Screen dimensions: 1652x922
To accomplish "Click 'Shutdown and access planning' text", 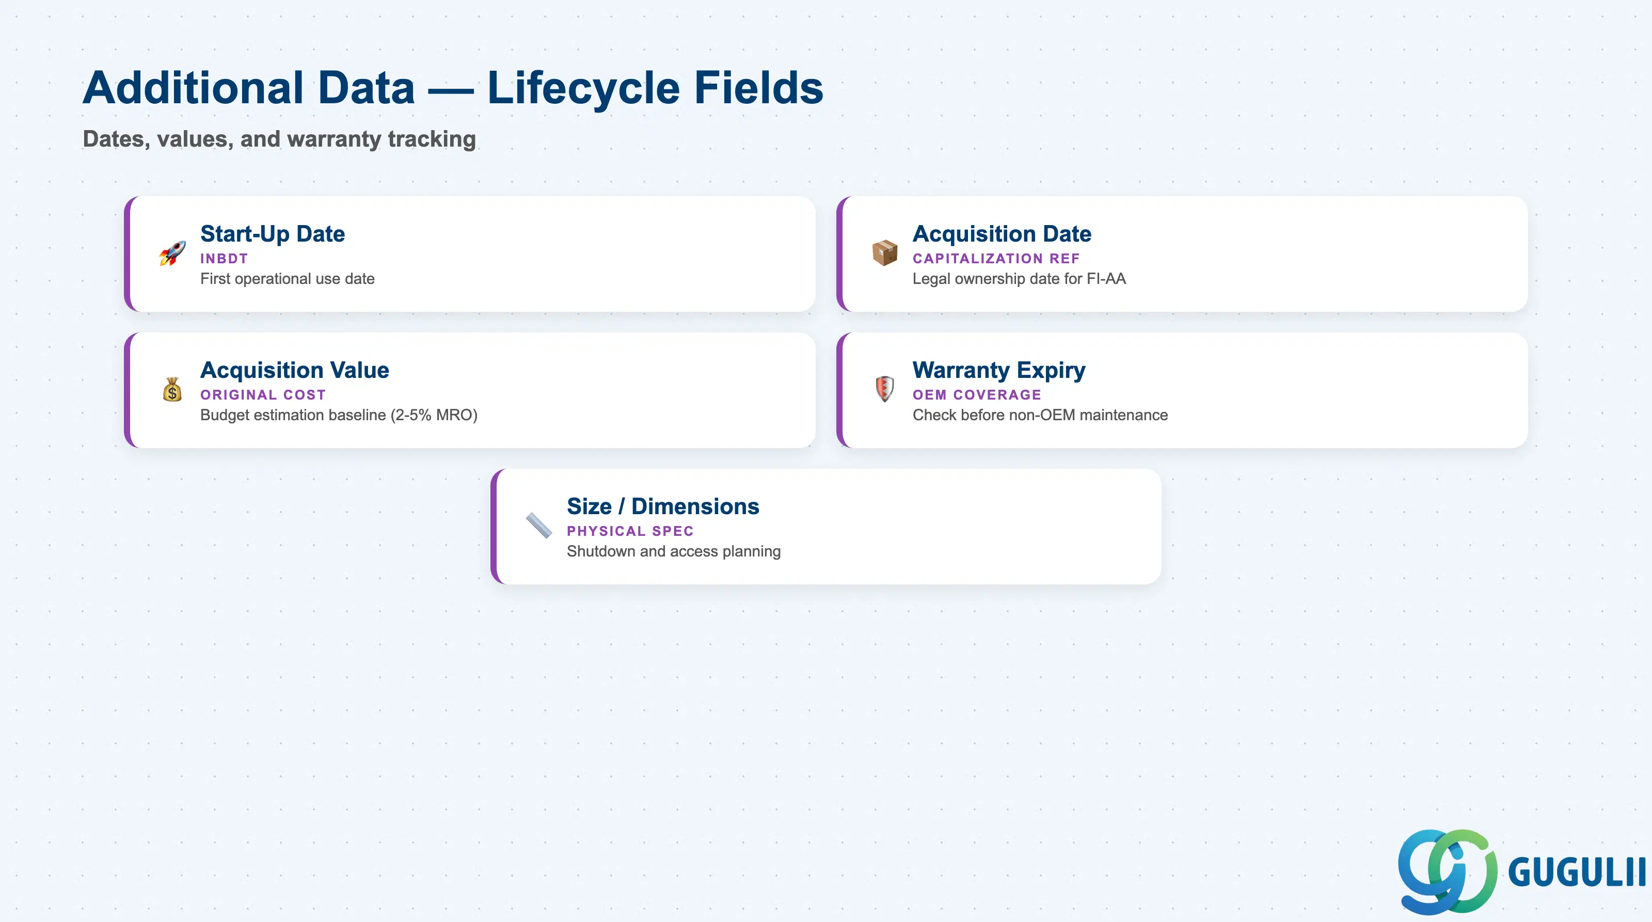I will pyautogui.click(x=673, y=551).
